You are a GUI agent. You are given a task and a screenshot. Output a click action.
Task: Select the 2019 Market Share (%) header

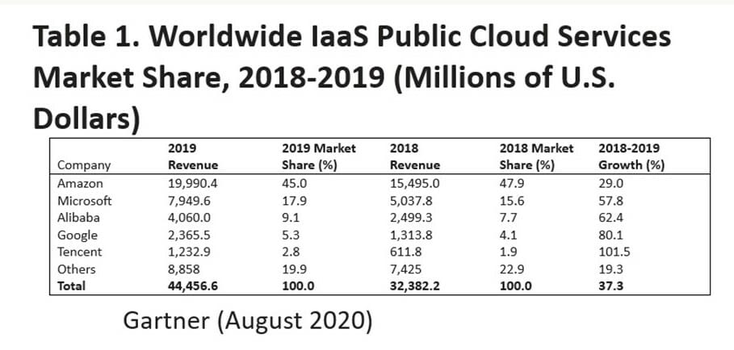319,157
